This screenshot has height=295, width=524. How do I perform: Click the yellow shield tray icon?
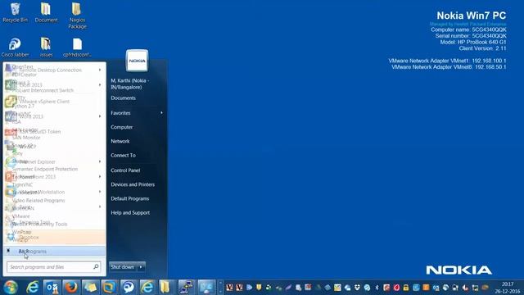click(259, 288)
